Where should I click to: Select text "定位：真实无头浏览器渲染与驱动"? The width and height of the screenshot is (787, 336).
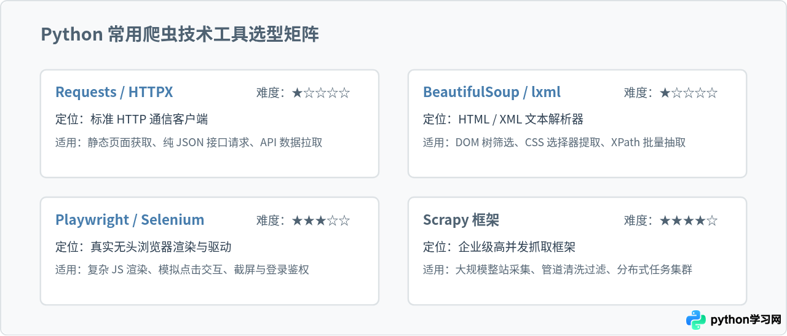(x=143, y=247)
